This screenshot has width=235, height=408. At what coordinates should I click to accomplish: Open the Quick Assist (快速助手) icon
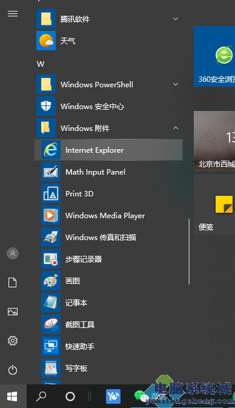[x=51, y=347]
